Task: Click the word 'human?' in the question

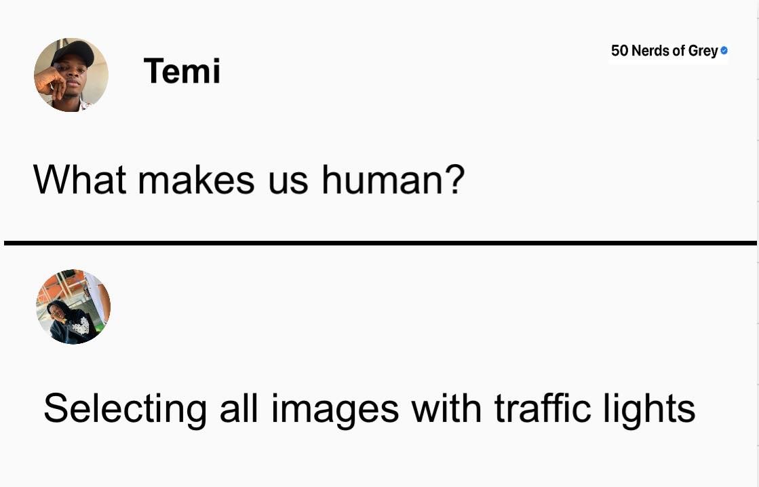Action: click(x=393, y=180)
